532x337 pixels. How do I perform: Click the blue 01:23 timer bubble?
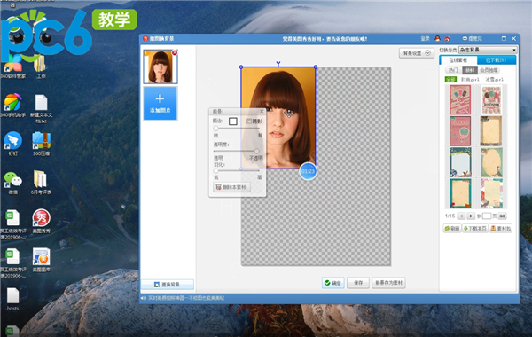(308, 171)
